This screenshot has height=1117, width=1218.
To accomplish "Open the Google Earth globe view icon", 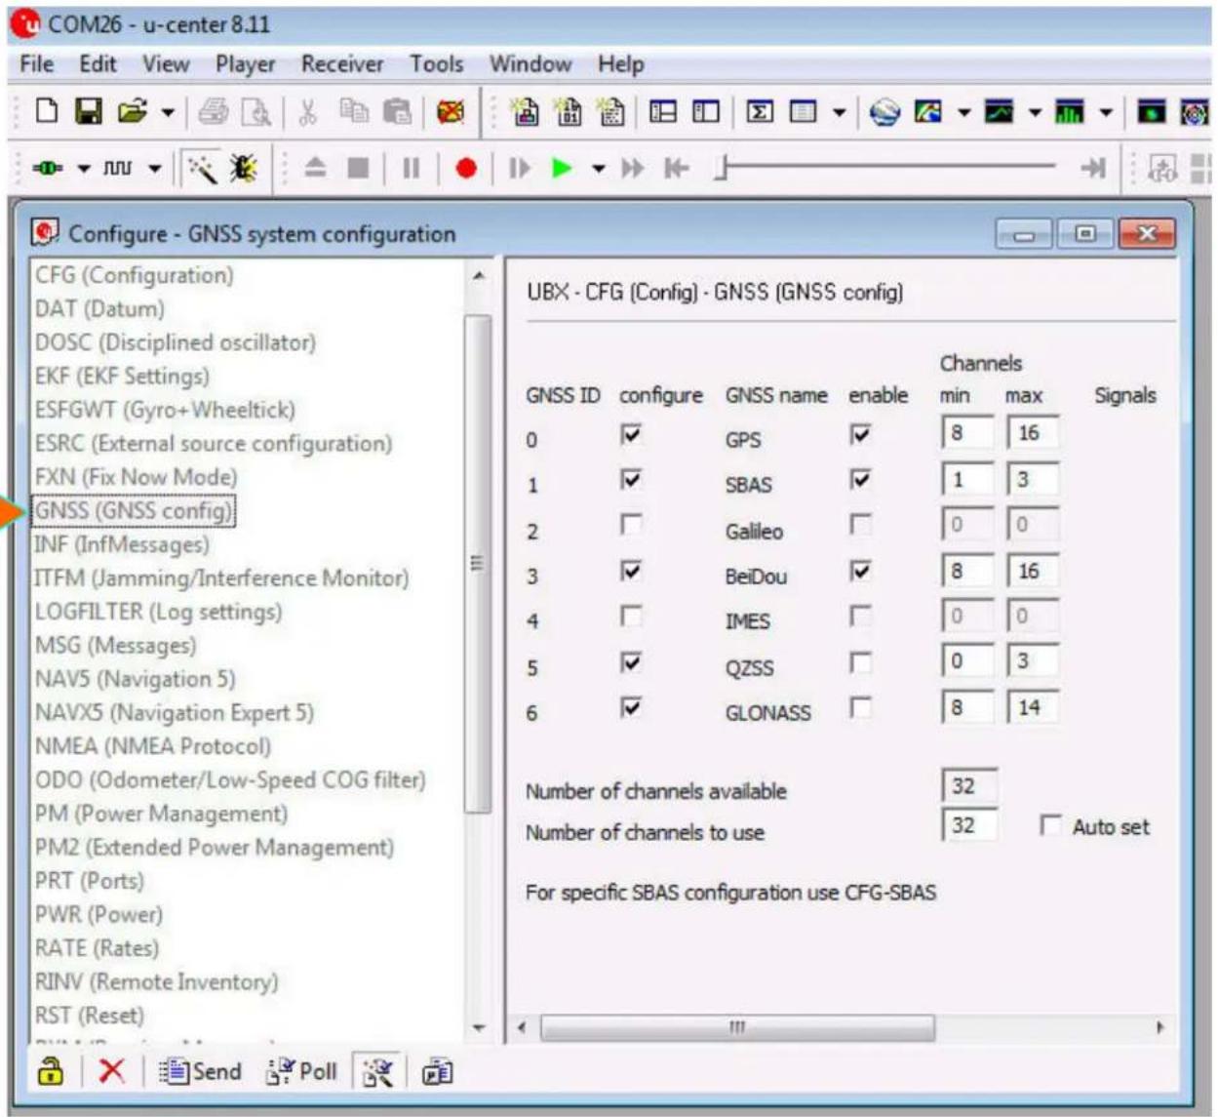I will pos(884,112).
